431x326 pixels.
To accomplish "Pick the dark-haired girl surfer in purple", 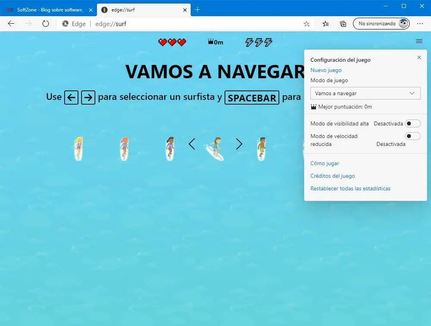I will point(170,149).
